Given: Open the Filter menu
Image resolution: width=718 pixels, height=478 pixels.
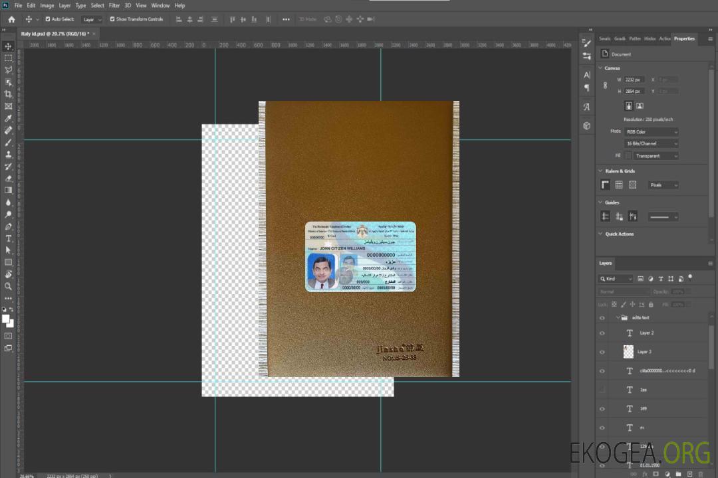Looking at the screenshot, I should tap(114, 5).
